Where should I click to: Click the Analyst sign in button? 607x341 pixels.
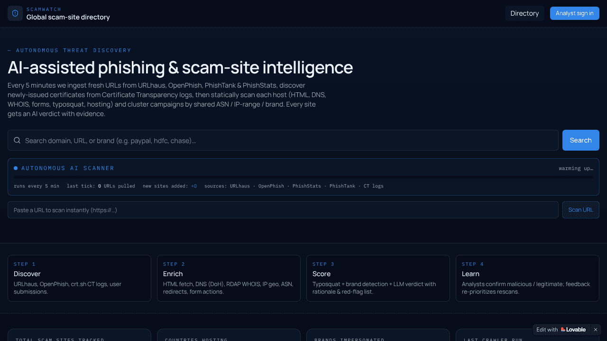tap(575, 13)
